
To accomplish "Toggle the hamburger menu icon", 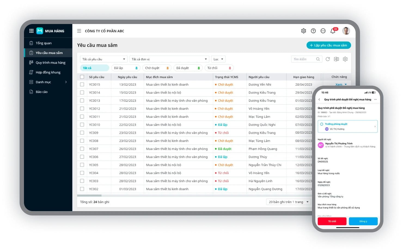I will pos(79,31).
